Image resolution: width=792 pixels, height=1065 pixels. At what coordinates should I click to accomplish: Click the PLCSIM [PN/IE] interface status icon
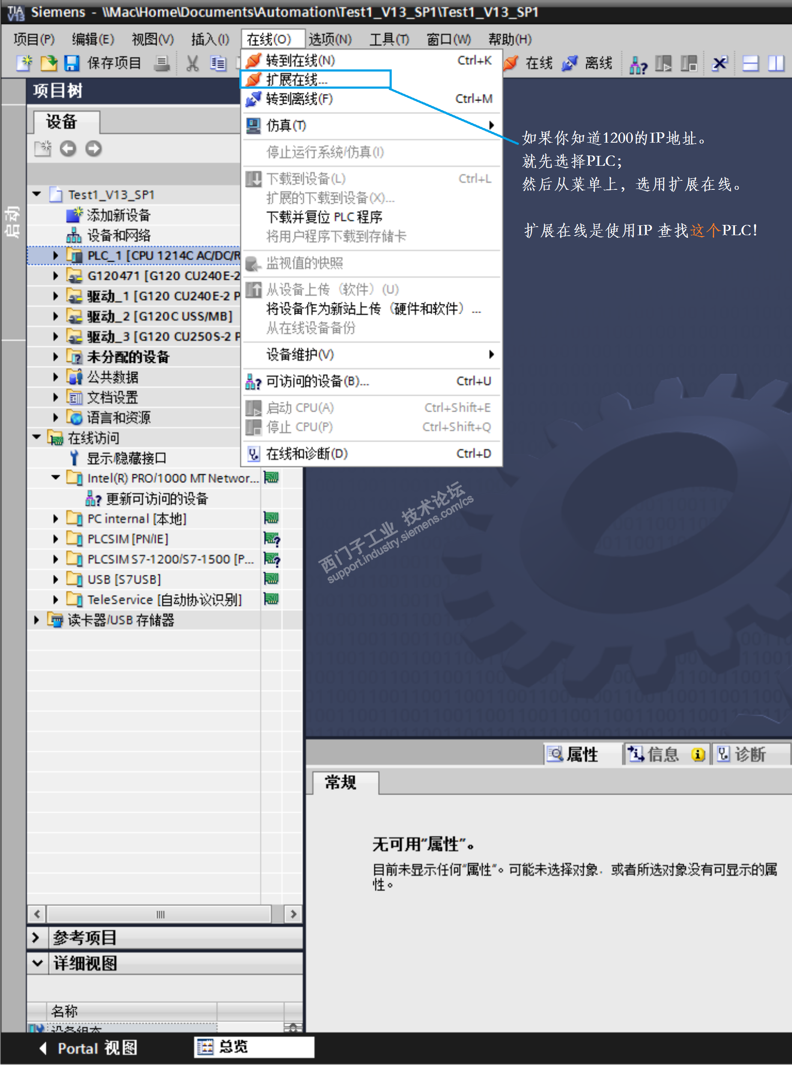coord(272,539)
